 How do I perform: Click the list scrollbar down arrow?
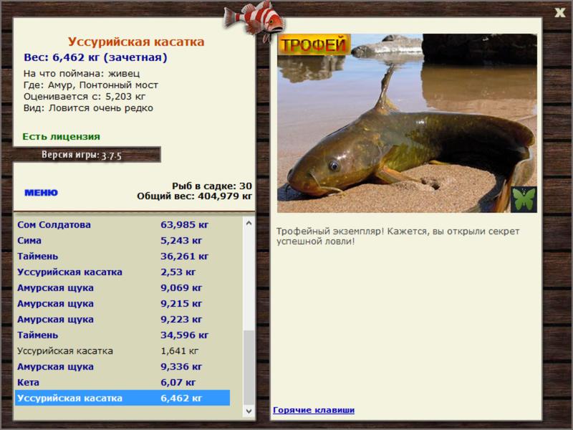(x=249, y=411)
